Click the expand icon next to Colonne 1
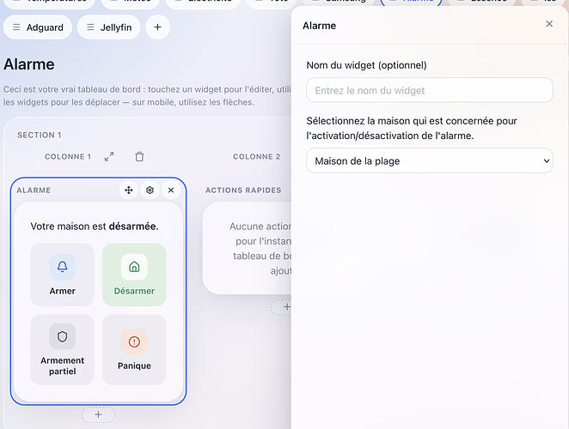Viewport: 569px width, 429px height. [x=109, y=156]
